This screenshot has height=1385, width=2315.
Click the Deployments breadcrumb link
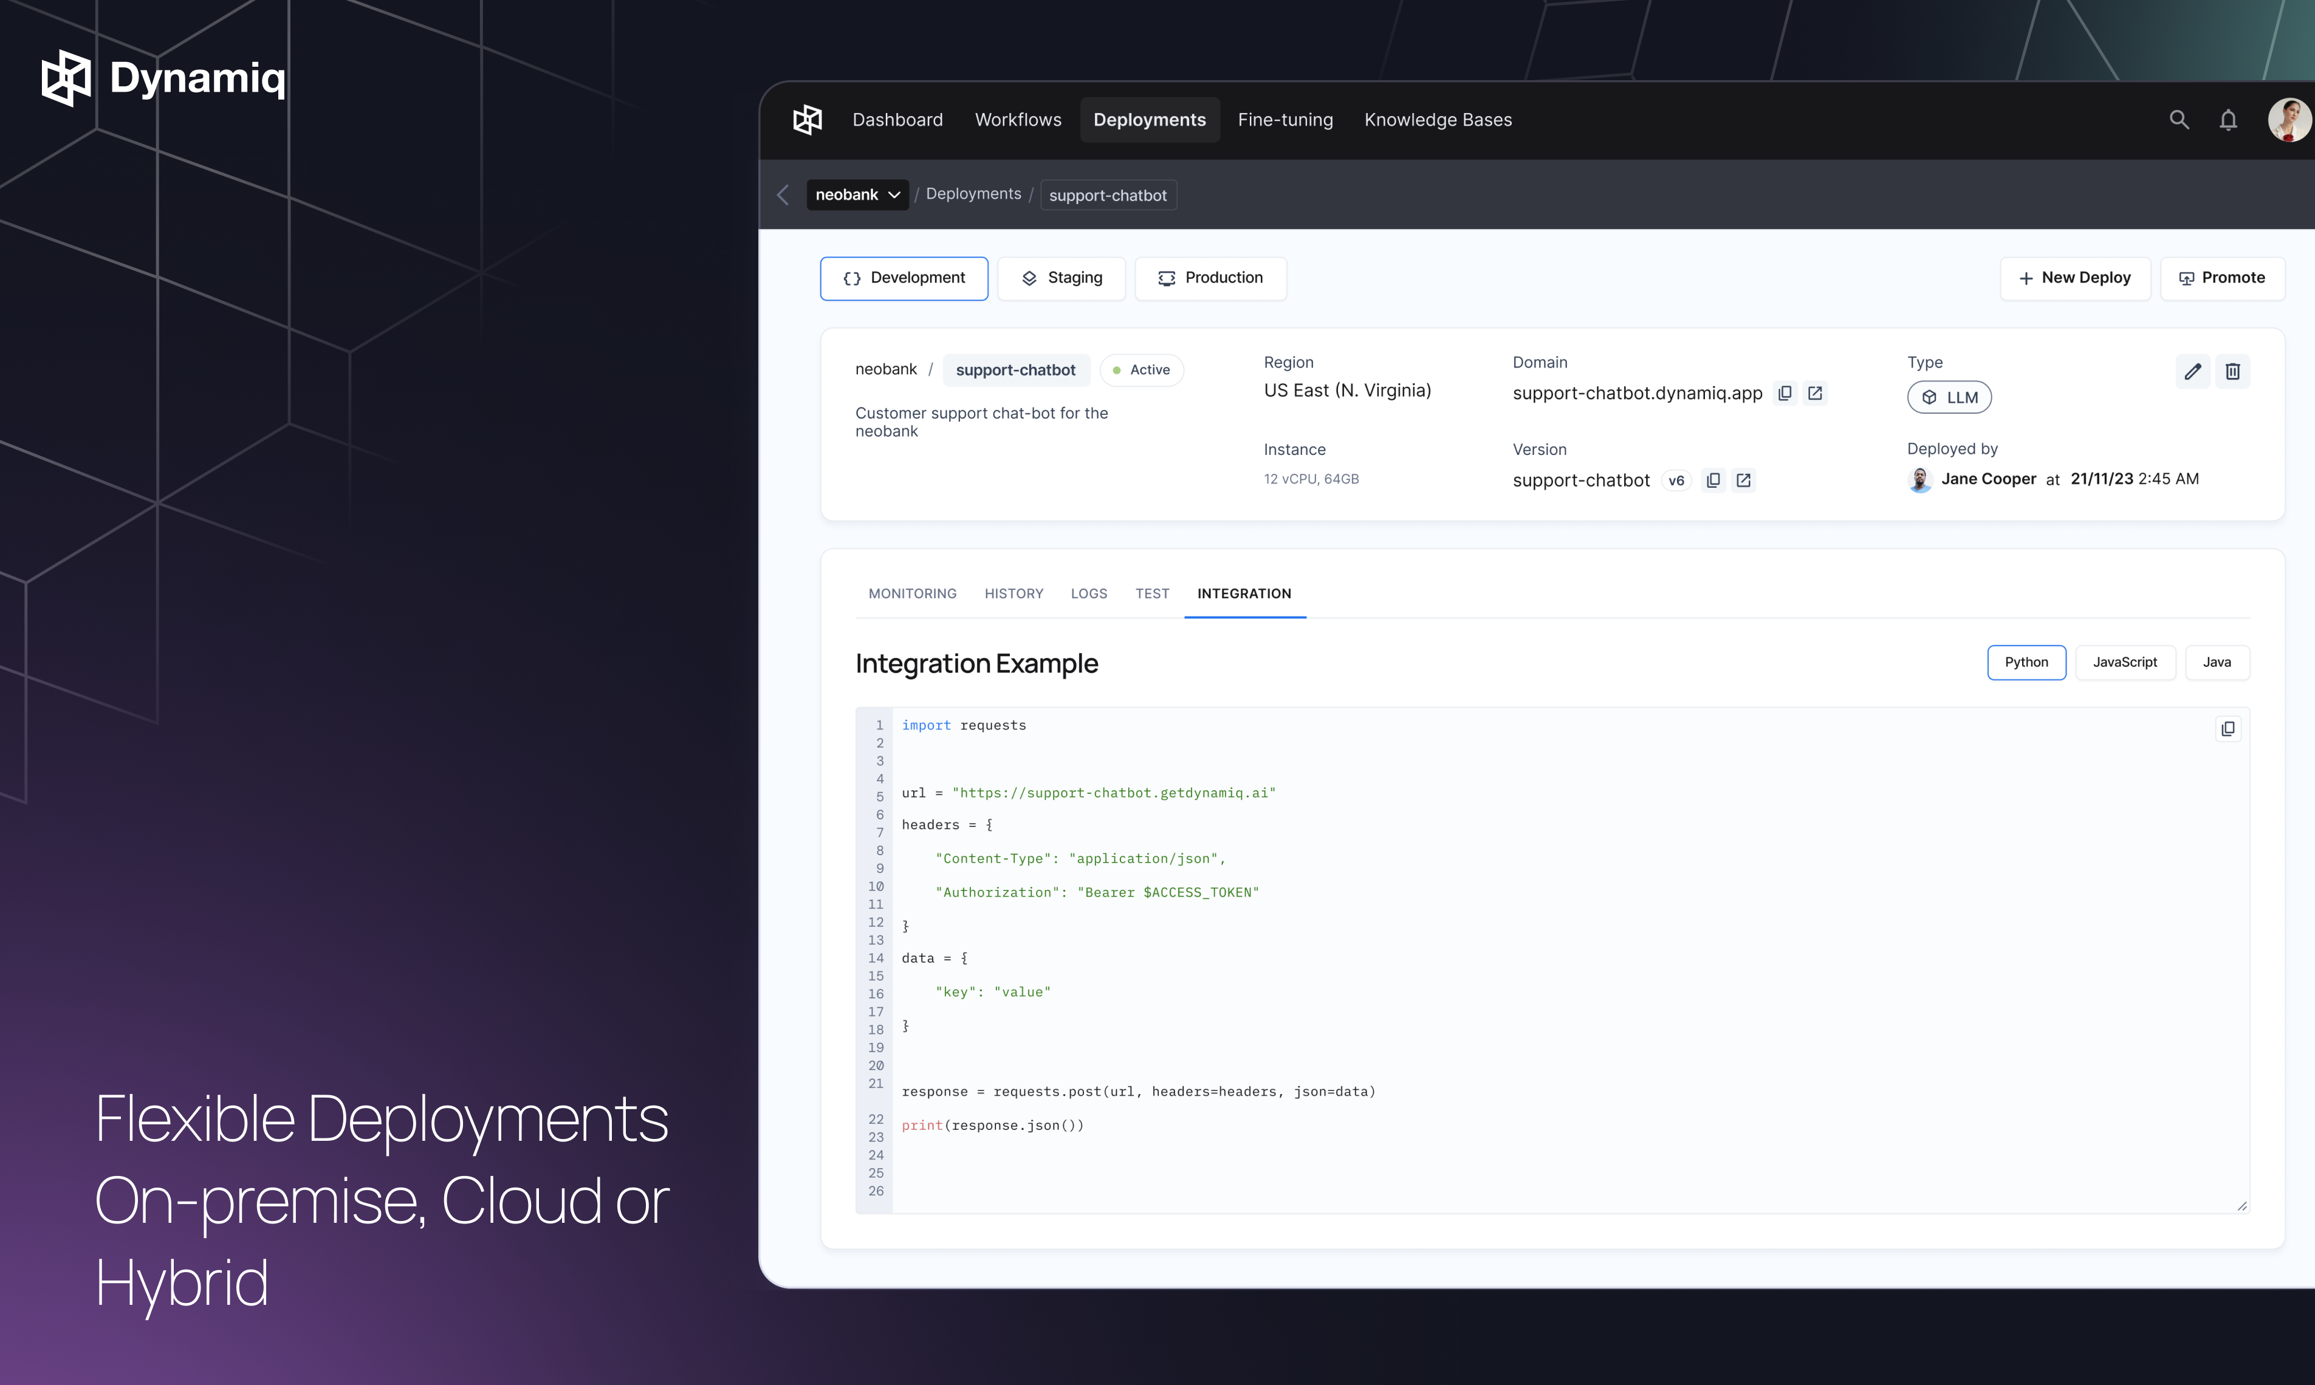973,194
